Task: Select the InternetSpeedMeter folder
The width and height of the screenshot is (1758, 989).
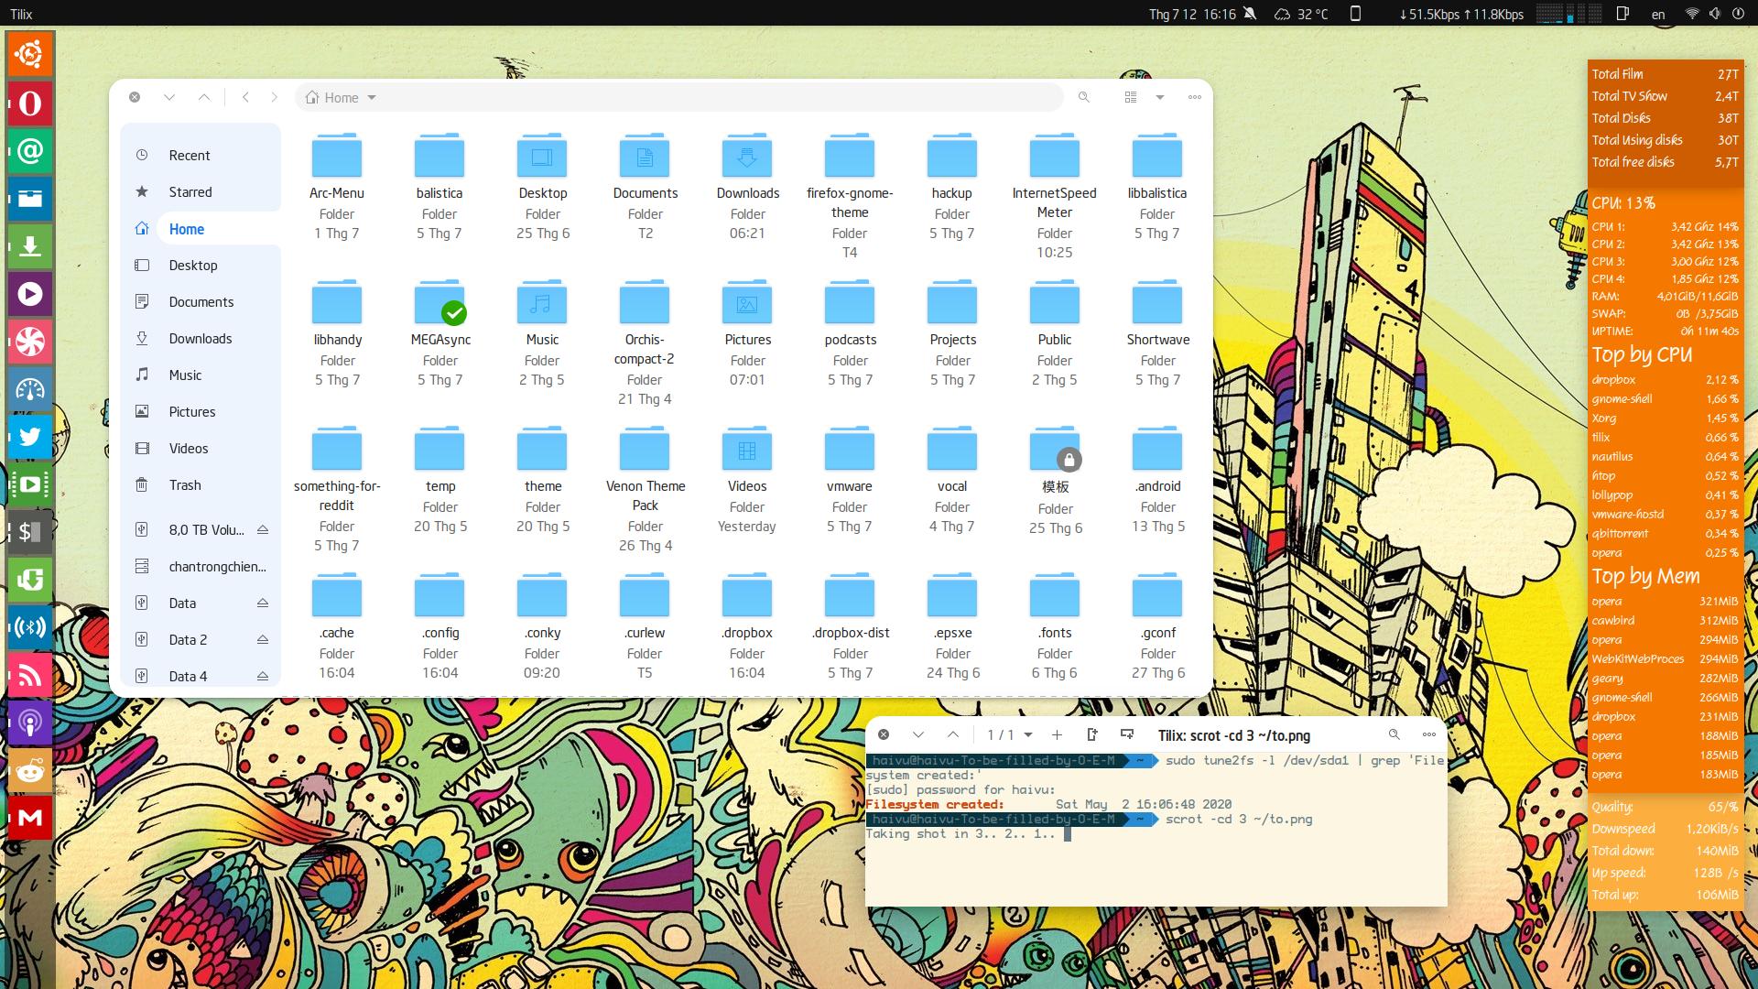Action: tap(1055, 195)
